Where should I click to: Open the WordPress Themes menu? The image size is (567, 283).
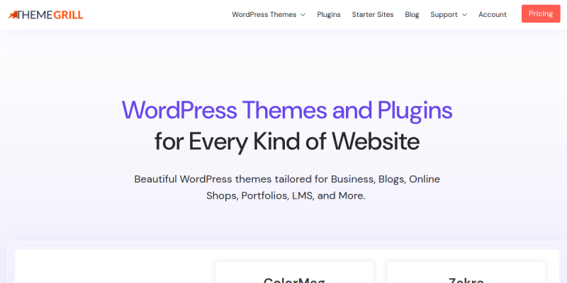tap(264, 15)
